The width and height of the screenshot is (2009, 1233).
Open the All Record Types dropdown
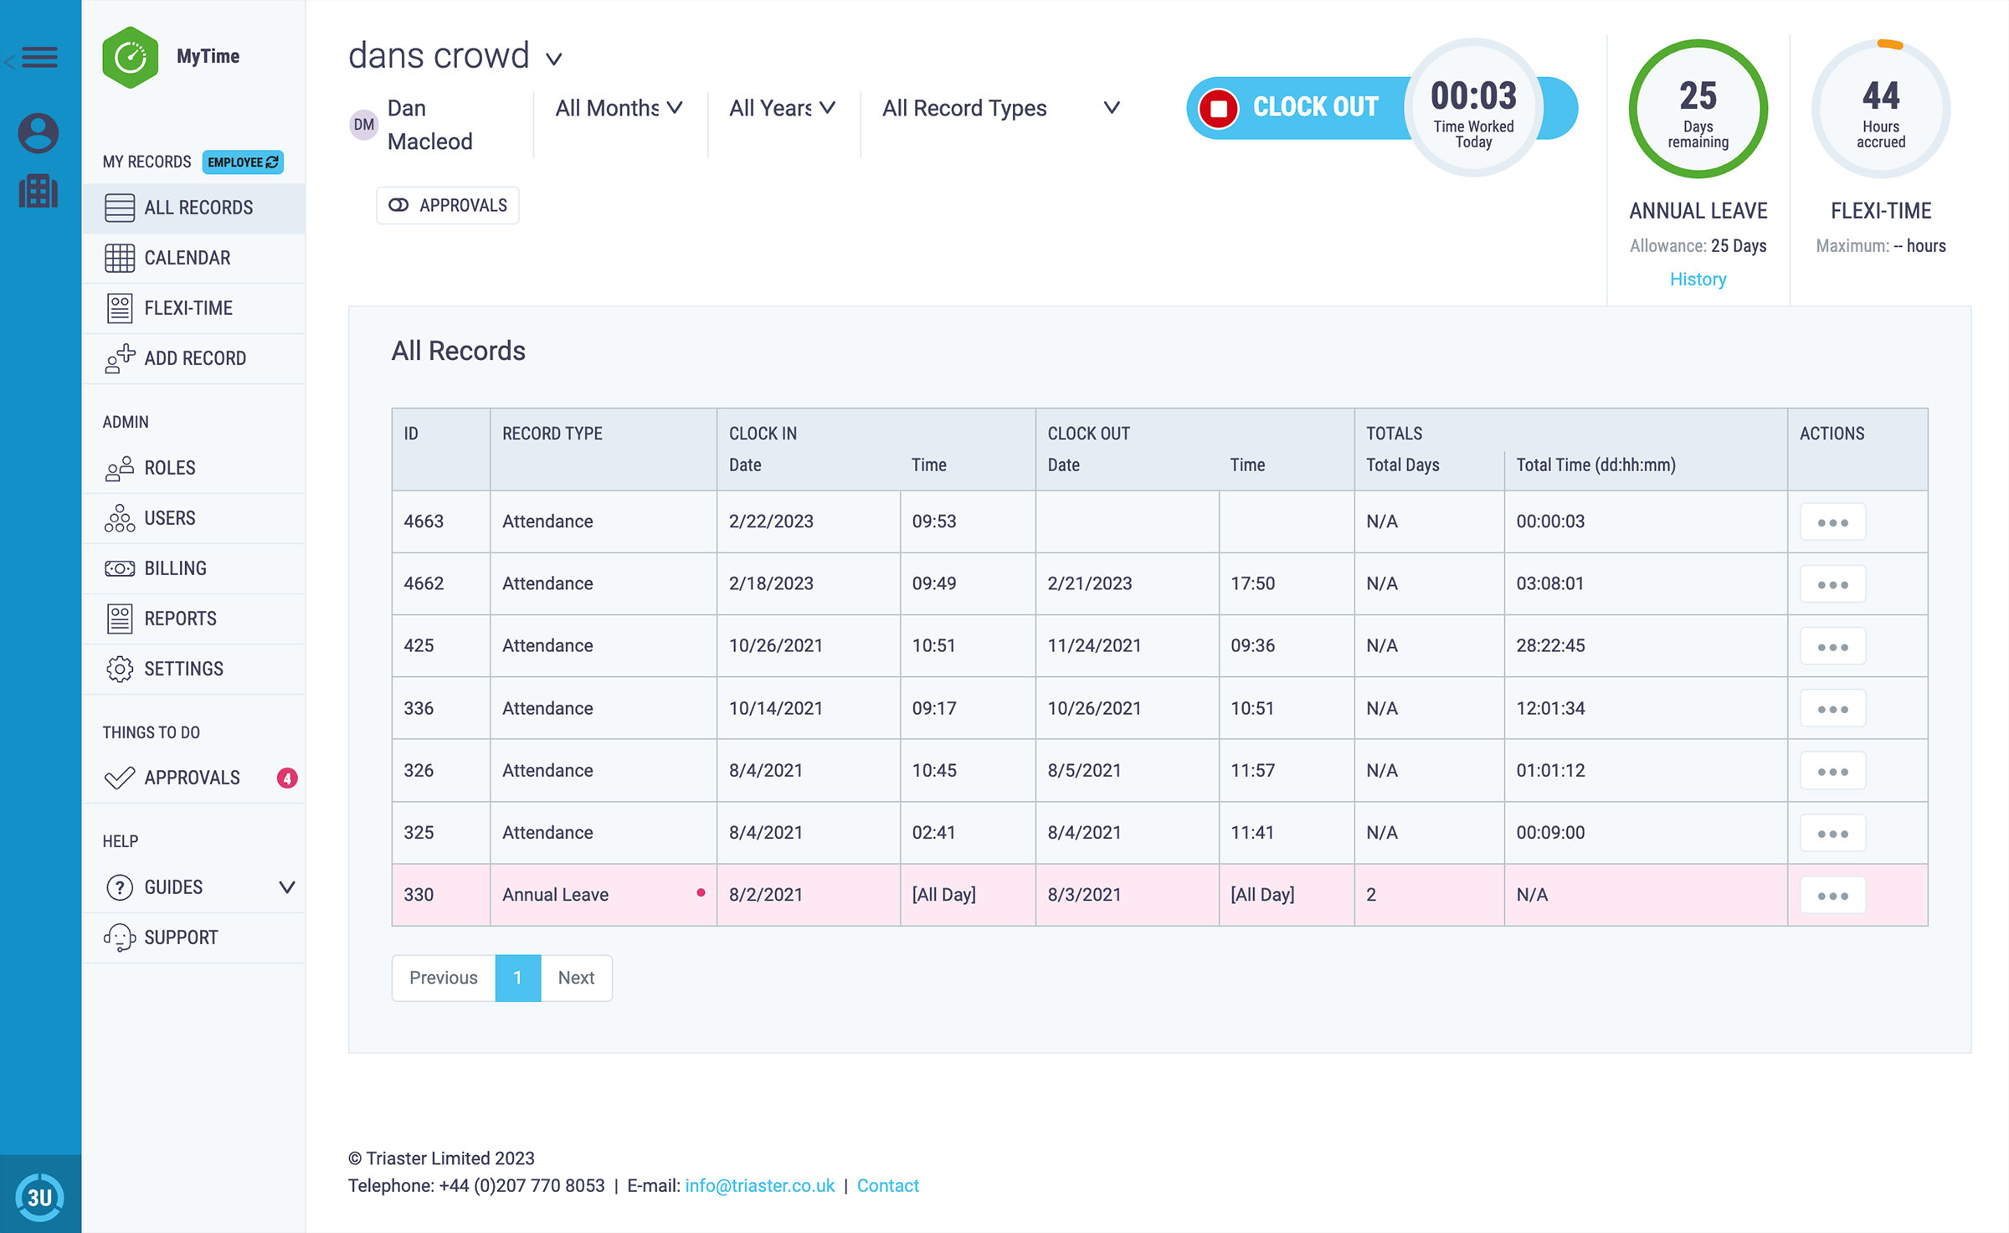pos(1000,109)
